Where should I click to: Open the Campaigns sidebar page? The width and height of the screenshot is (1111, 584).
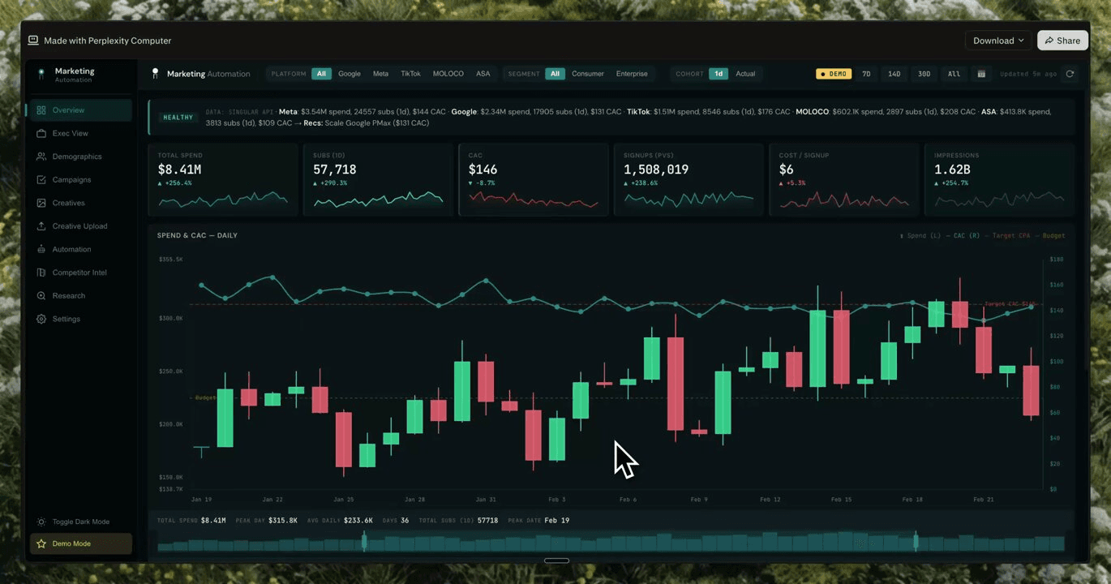click(71, 180)
